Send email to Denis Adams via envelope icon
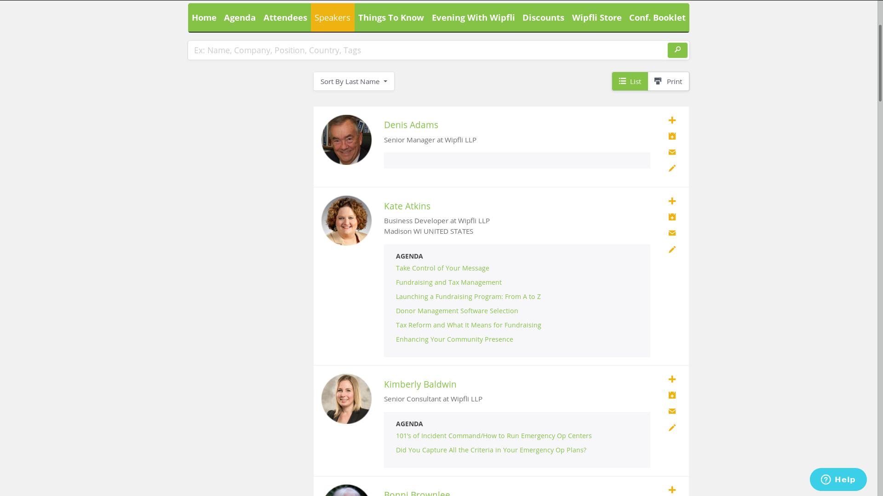883x496 pixels. (x=672, y=152)
